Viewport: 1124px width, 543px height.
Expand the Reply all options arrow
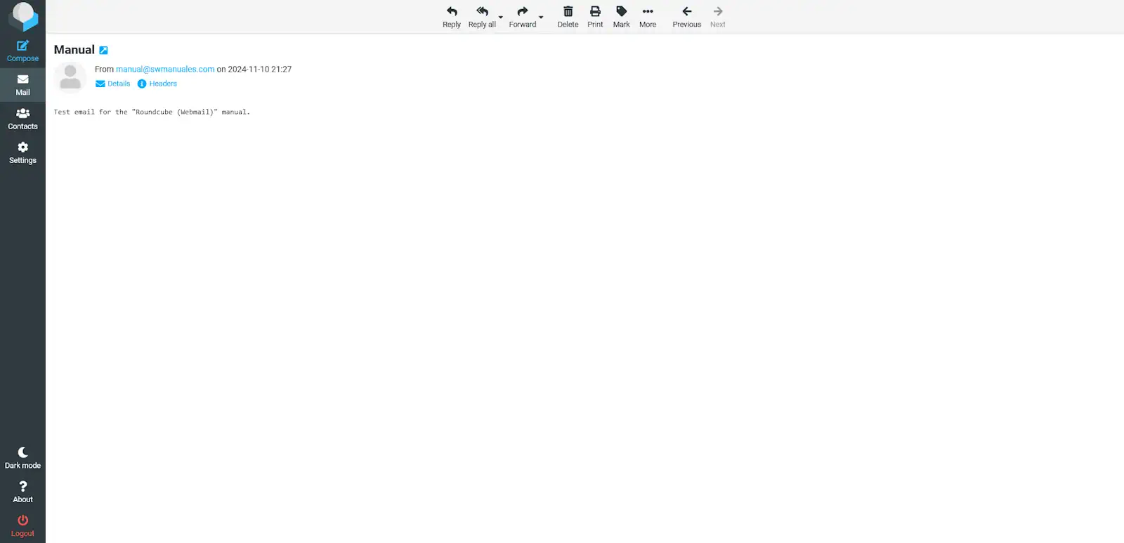[501, 17]
